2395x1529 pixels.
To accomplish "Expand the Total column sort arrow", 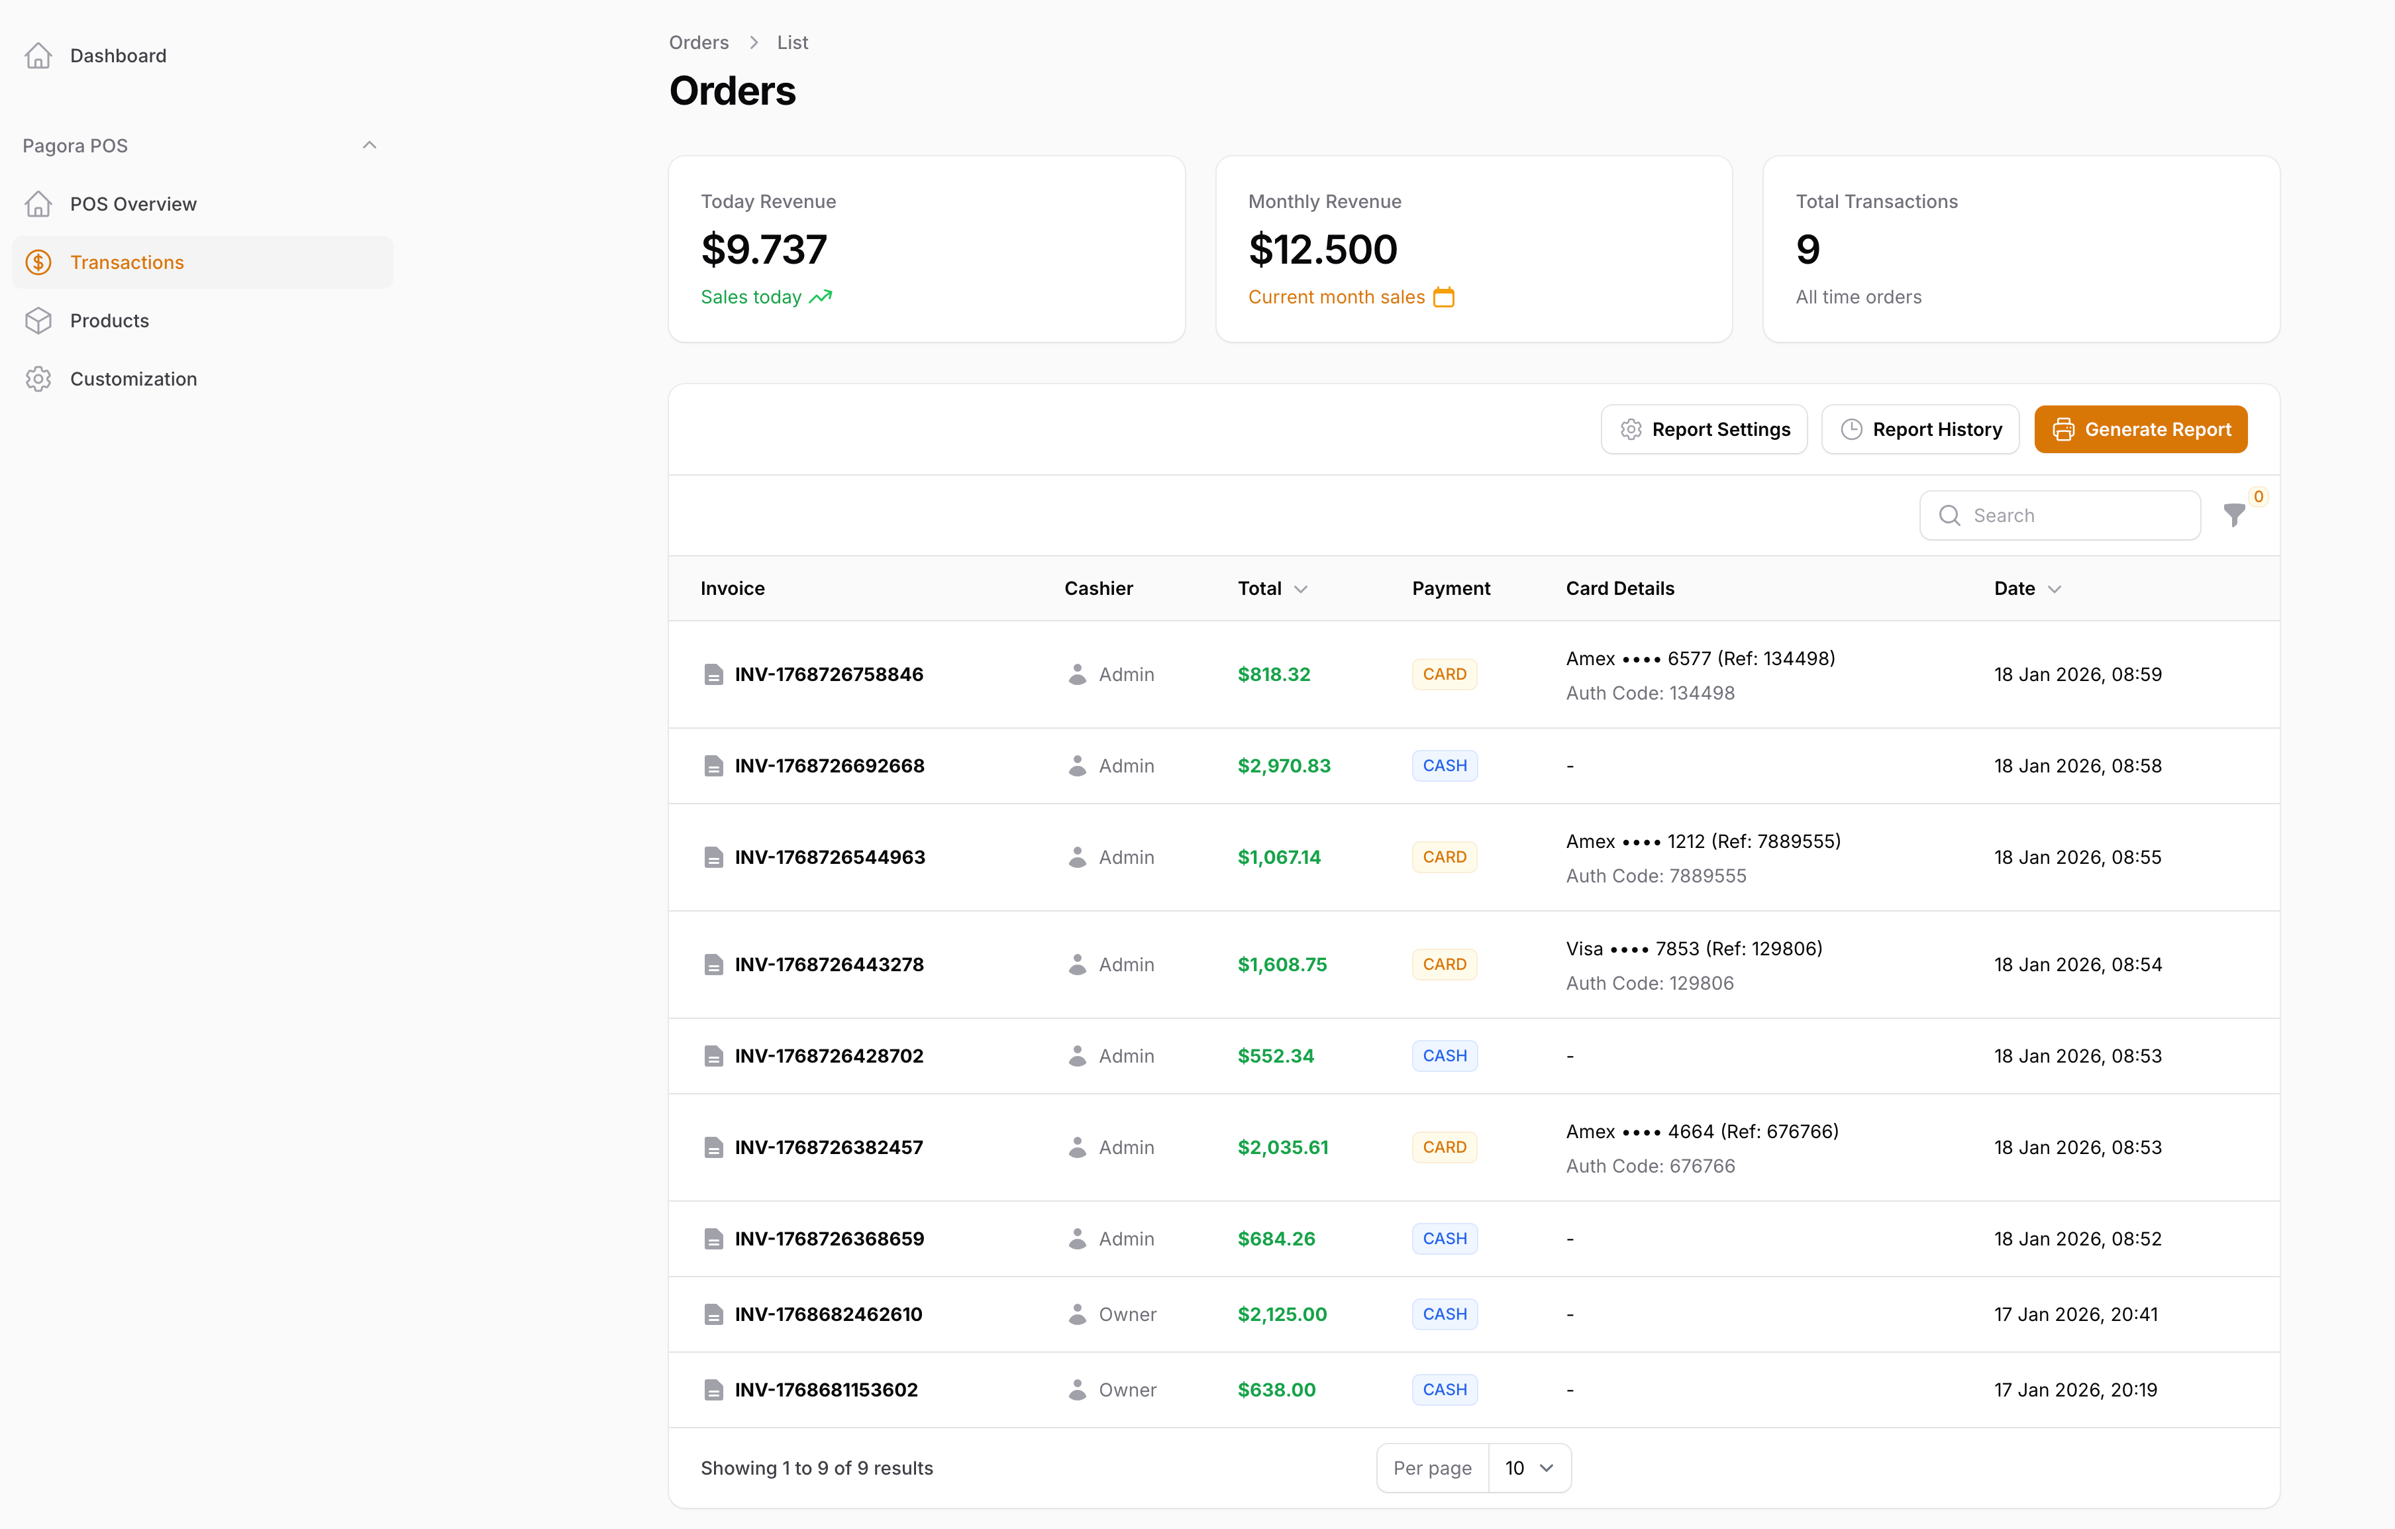I will pos(1303,588).
